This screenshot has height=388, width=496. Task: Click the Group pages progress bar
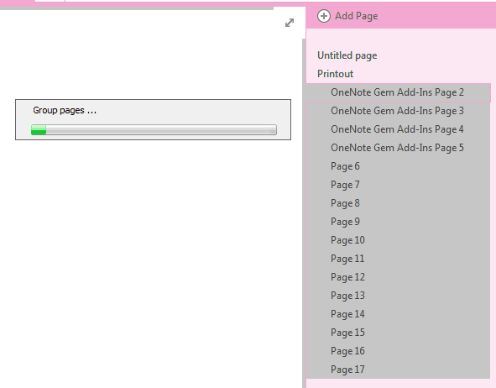154,130
